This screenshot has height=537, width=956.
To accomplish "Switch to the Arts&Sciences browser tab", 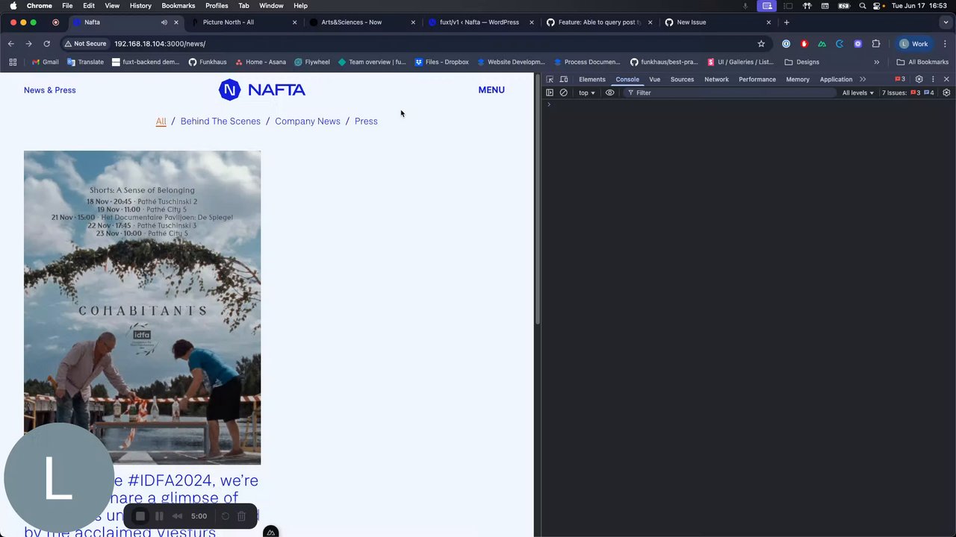I will (362, 22).
